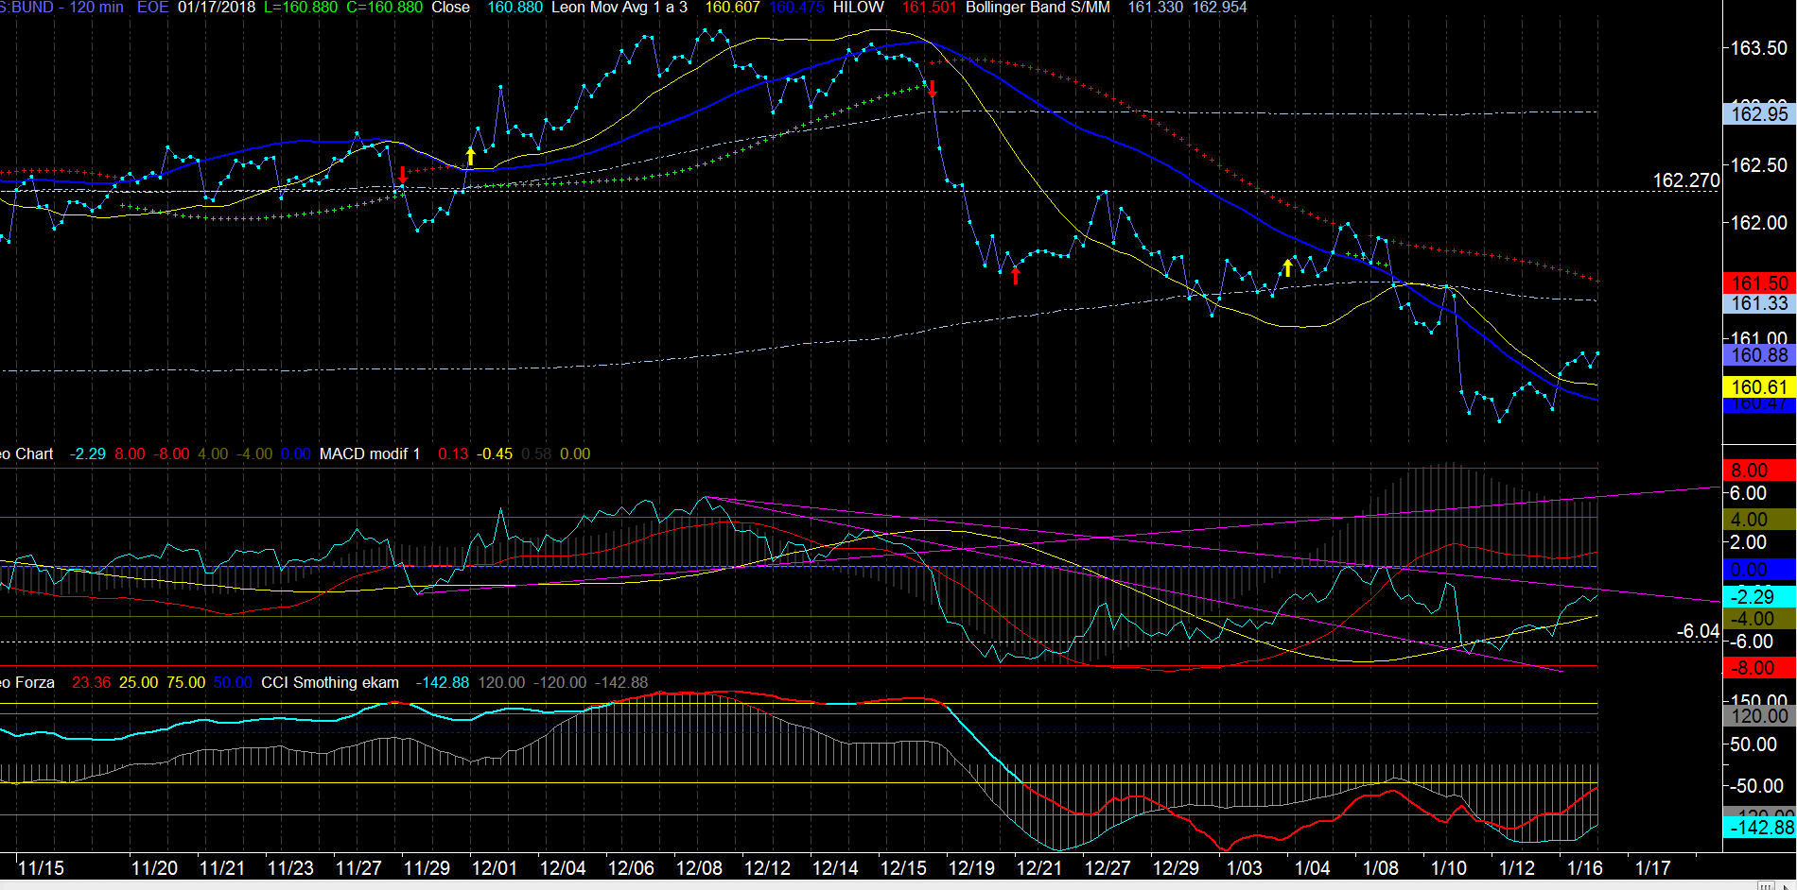Click the yellow 75.00 Forza threshold value

[185, 683]
